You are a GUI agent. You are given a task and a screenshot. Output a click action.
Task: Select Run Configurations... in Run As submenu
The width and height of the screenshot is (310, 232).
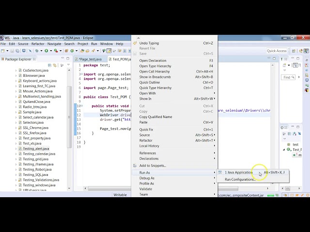click(253, 179)
